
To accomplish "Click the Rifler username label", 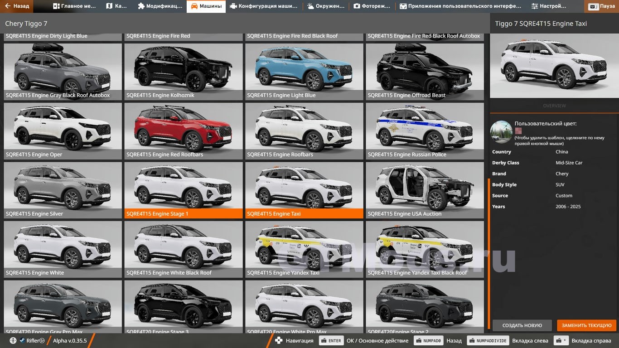I will (x=33, y=341).
